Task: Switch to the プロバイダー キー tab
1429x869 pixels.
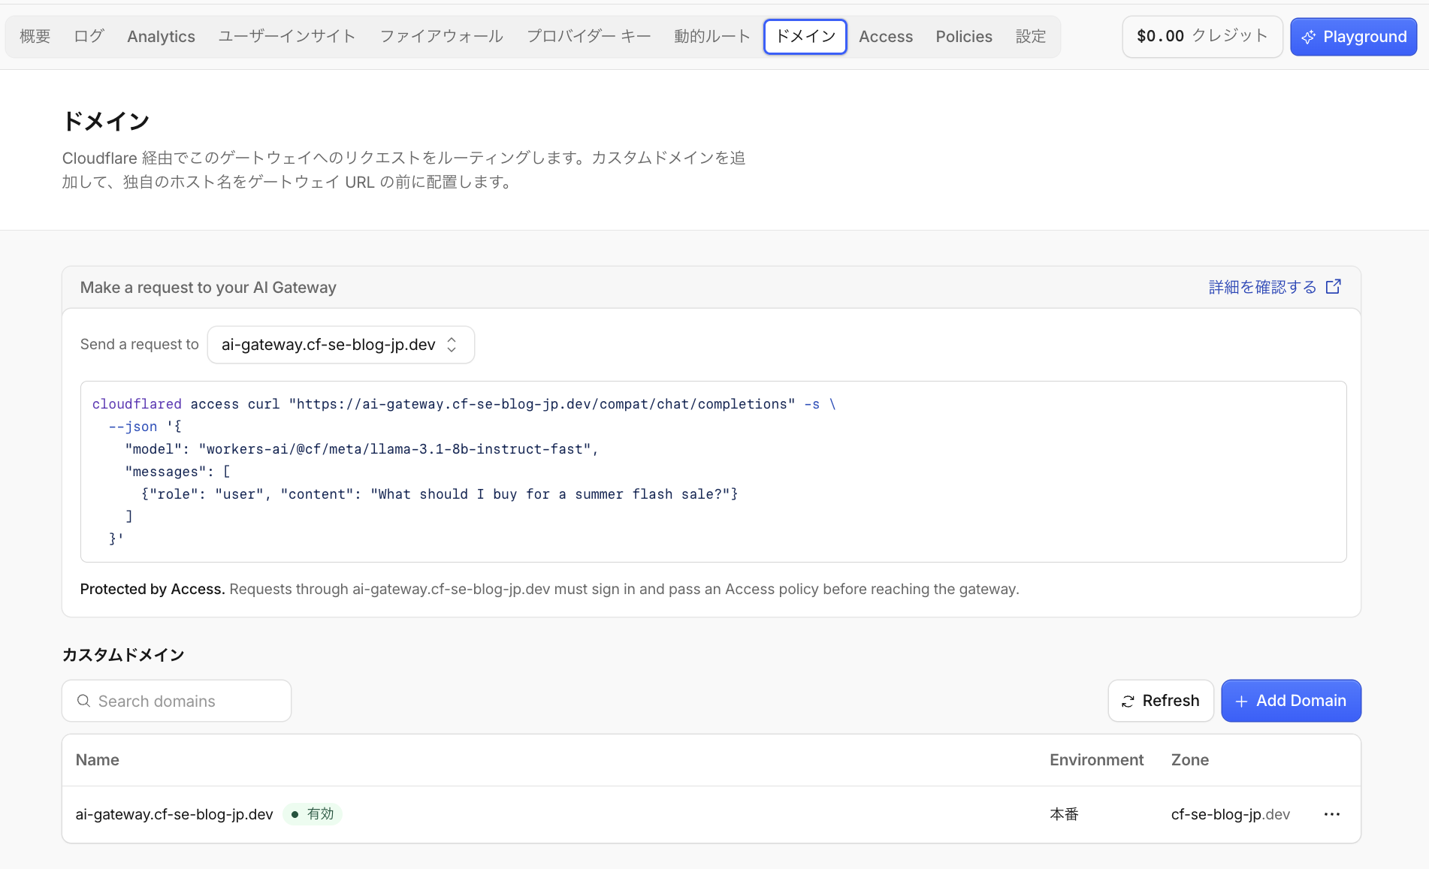Action: [589, 37]
